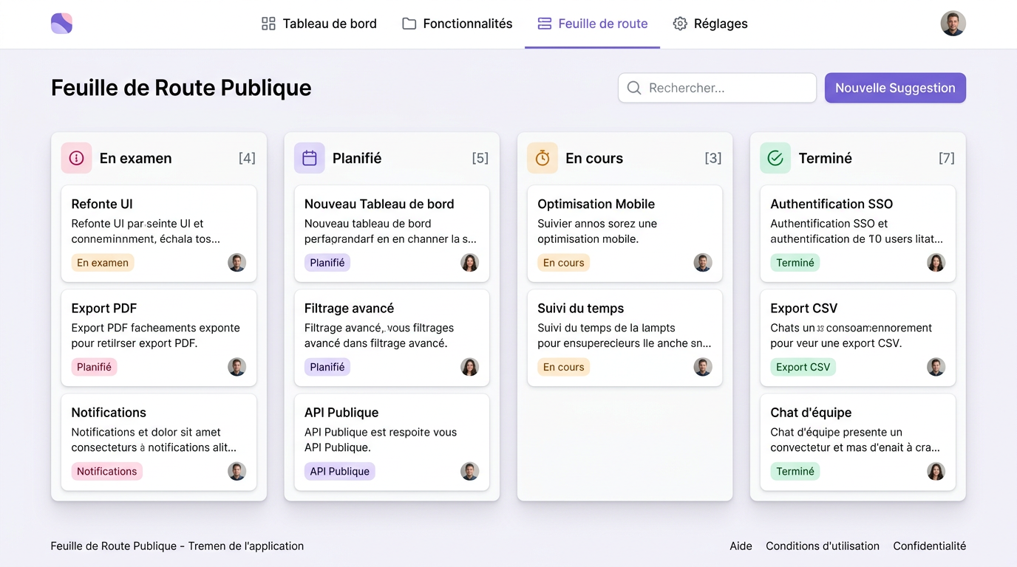Click assignee avatar on Chat d'équipe card
This screenshot has height=567, width=1017.
click(936, 471)
